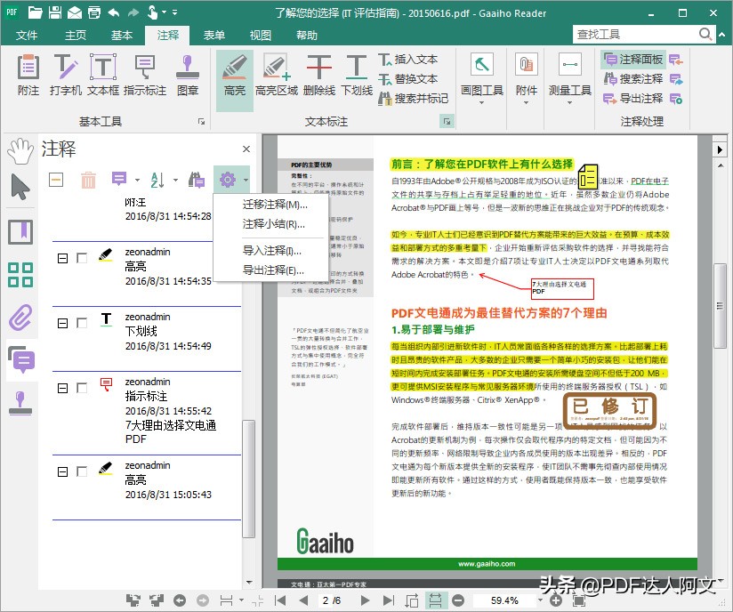The width and height of the screenshot is (733, 612).
Task: Open the 测量工具 measuring tools dropdown
Action: pos(570,78)
